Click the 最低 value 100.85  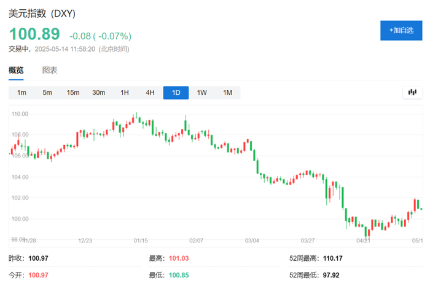point(179,275)
